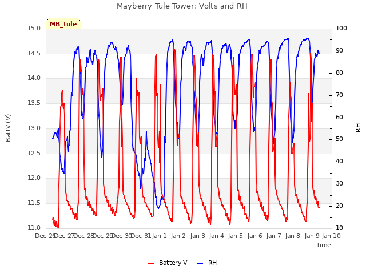This screenshot has height=274, width=366.
Task: Click the 15.0 left axis value
Action: click(34, 29)
